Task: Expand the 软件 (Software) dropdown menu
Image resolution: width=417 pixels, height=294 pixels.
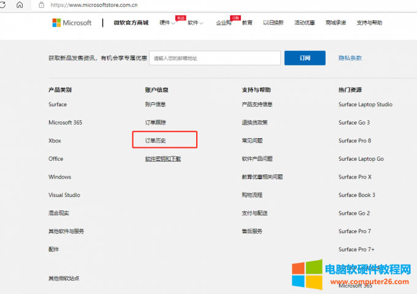Action: pos(195,23)
